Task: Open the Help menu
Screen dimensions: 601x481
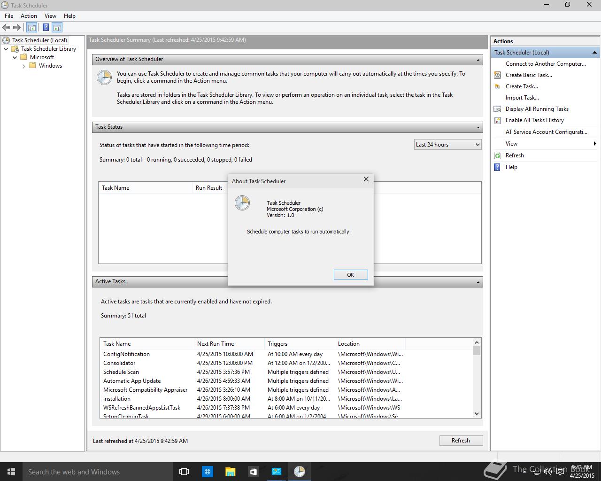Action: click(x=69, y=16)
